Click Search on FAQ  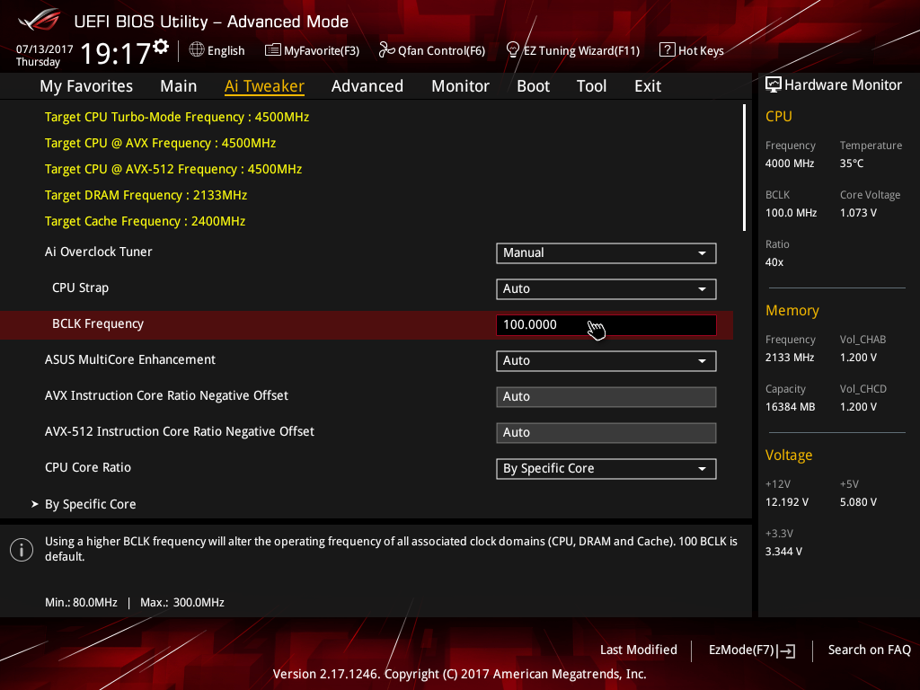point(869,650)
